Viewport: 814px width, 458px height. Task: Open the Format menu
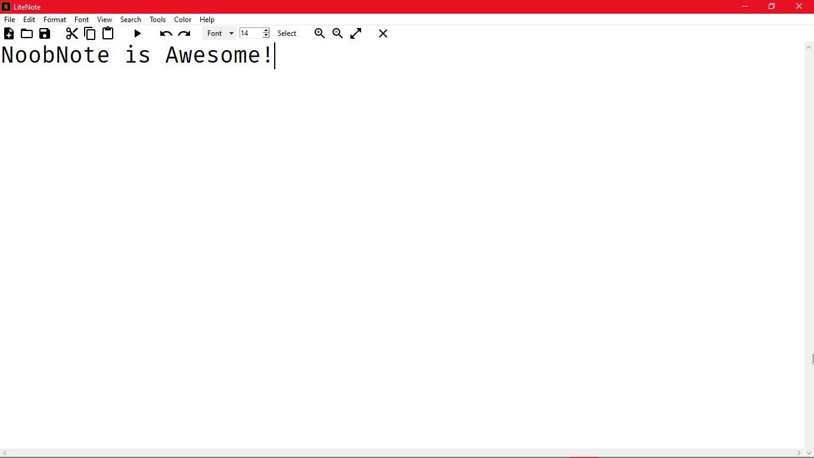point(55,20)
